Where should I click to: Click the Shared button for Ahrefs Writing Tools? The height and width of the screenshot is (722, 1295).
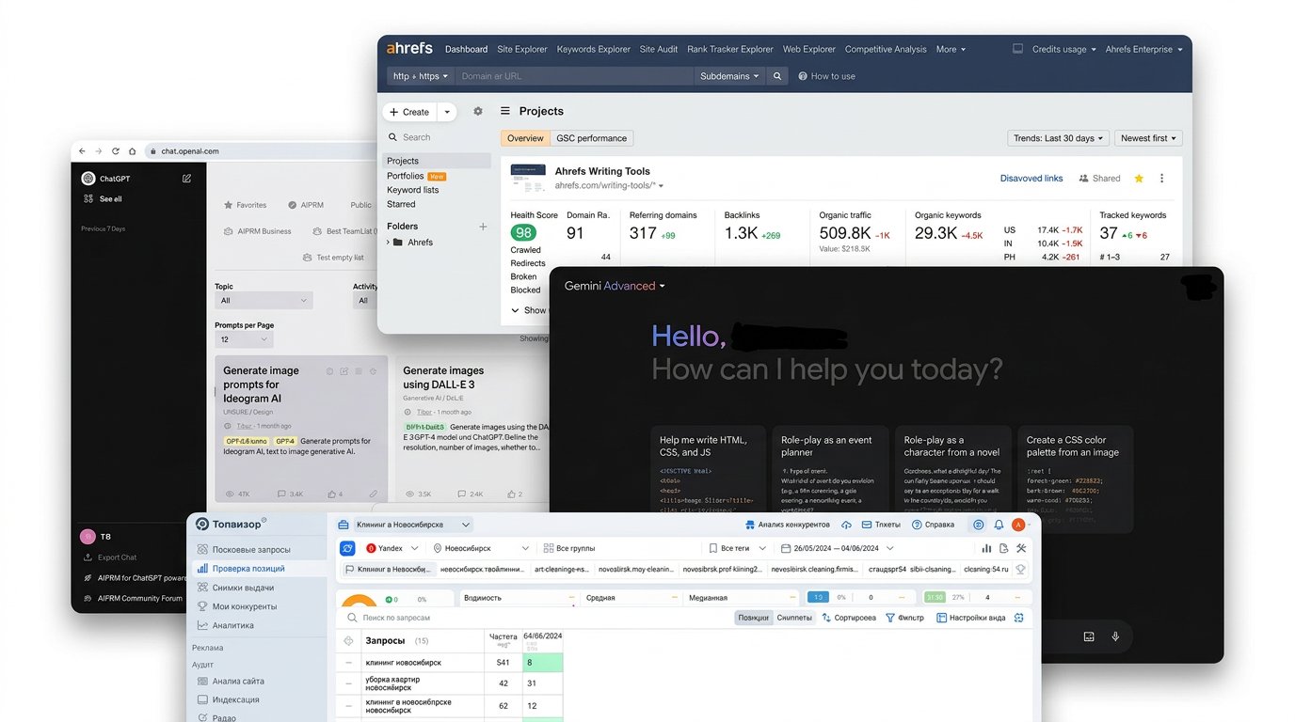(1099, 179)
